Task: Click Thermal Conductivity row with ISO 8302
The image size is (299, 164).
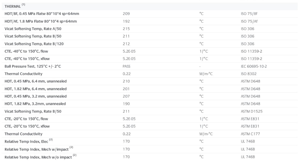Action: tap(150, 74)
